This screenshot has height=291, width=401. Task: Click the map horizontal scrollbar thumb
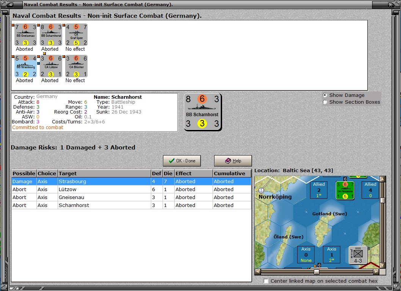(316, 272)
